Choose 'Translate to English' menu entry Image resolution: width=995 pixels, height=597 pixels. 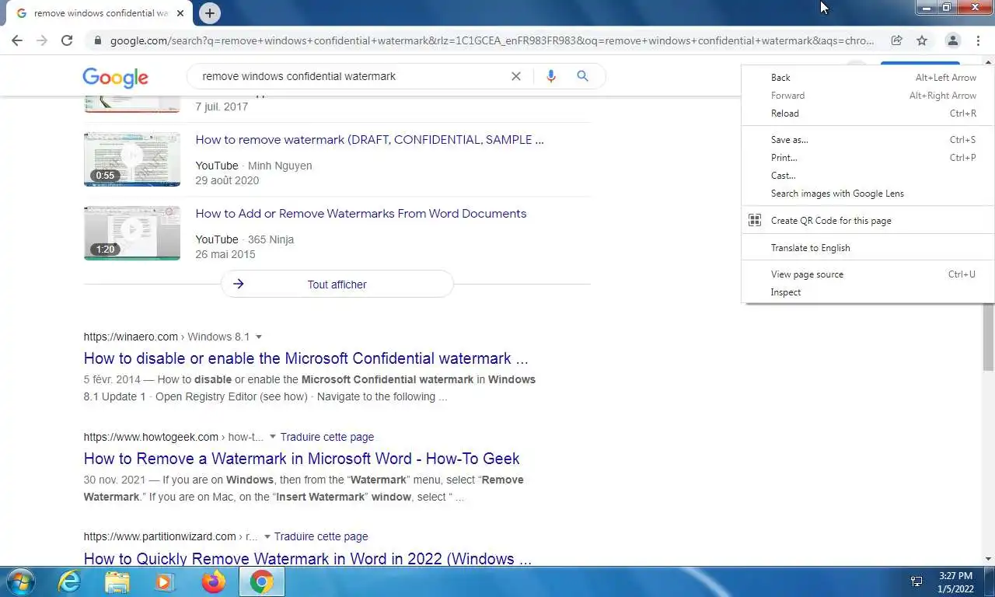pos(868,248)
